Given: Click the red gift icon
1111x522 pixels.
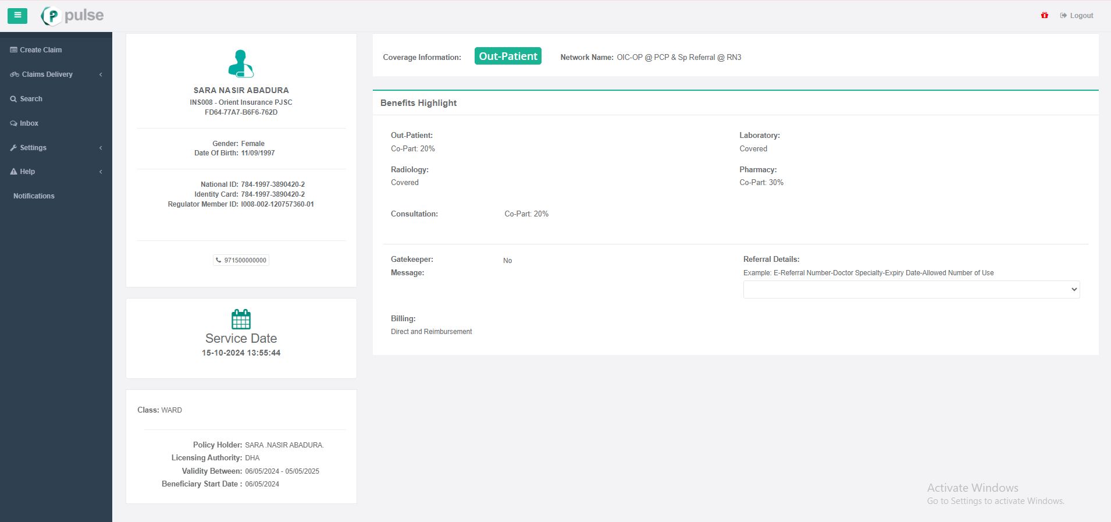Looking at the screenshot, I should click(x=1045, y=16).
